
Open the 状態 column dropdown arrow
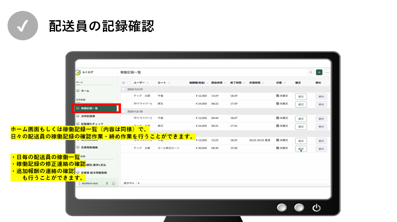click(x=285, y=83)
